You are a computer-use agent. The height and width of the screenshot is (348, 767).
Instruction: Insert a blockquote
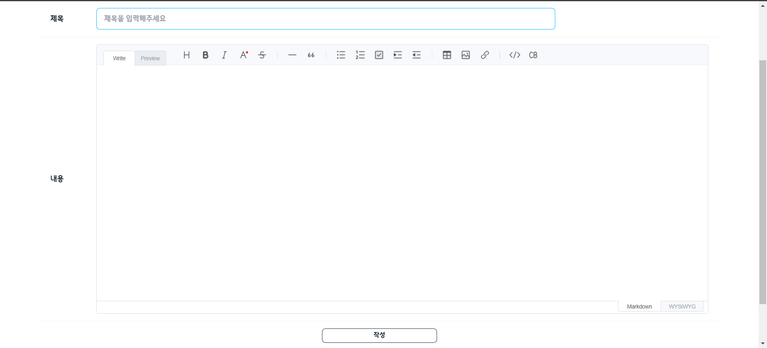coord(311,55)
